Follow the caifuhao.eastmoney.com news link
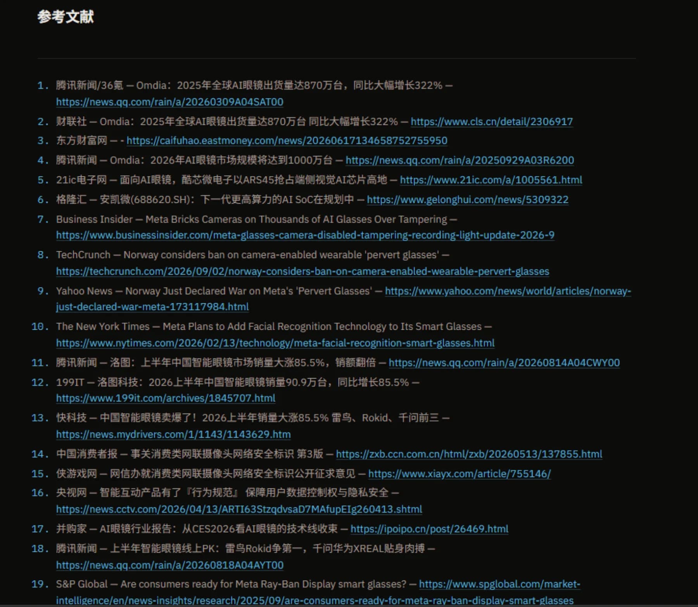The width and height of the screenshot is (698, 607). click(x=287, y=141)
